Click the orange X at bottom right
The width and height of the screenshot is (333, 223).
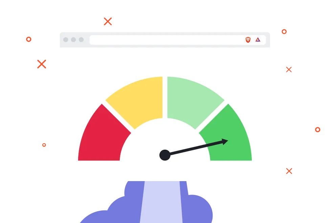(289, 171)
